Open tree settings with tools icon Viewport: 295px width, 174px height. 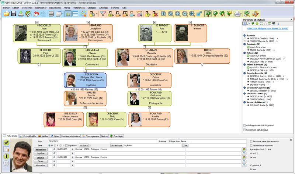coord(247,14)
